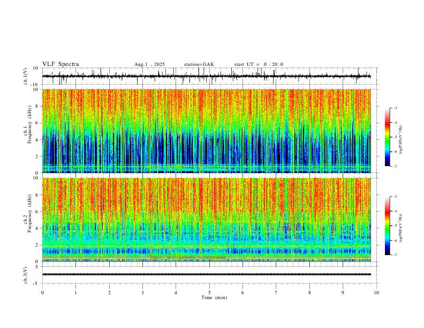The image size is (424, 328).
Task: Click the time axis tick '6'
Action: coord(243,293)
